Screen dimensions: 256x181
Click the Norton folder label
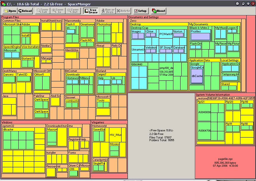pyautogui.click(x=178, y=32)
